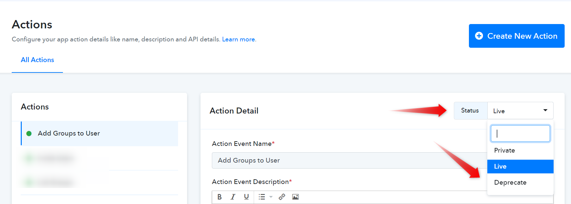Click the Action Detail heading

234,111
